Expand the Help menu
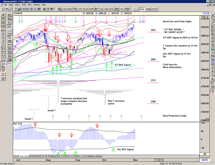The width and height of the screenshot is (215, 165). click(44, 5)
